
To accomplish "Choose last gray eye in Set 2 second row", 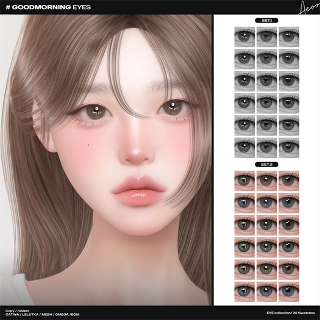I will pos(289,203).
